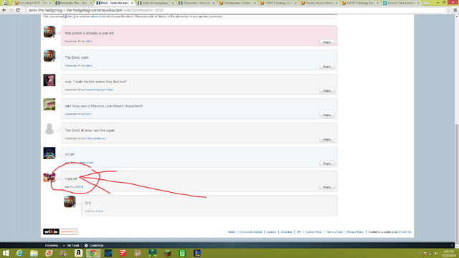Launch Internet Explorer from the taskbar
This screenshot has width=459, height=258.
click(19, 253)
